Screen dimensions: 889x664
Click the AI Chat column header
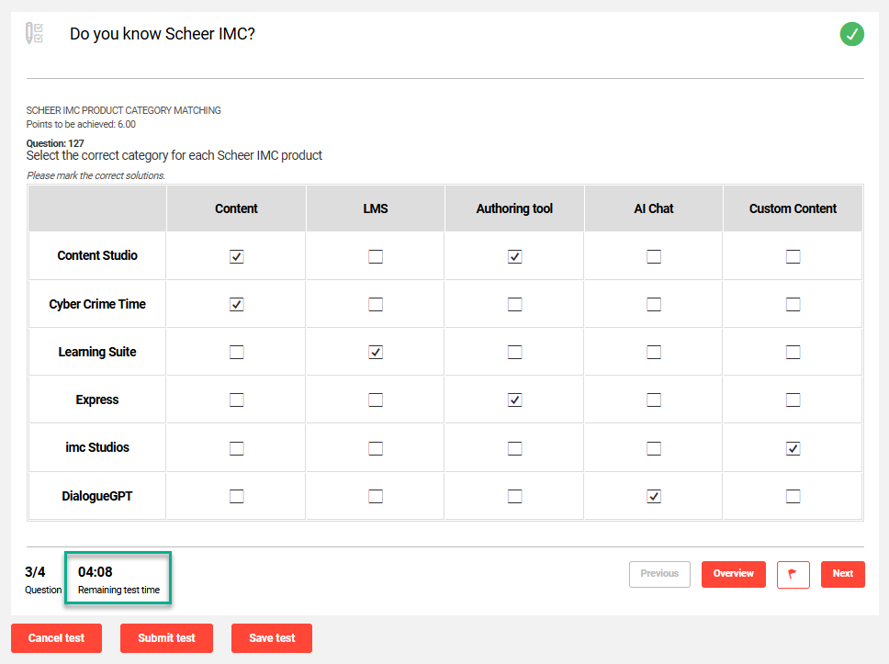coord(654,208)
